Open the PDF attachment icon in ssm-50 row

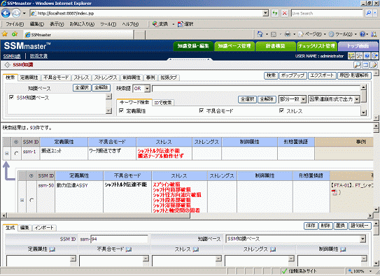point(335,192)
